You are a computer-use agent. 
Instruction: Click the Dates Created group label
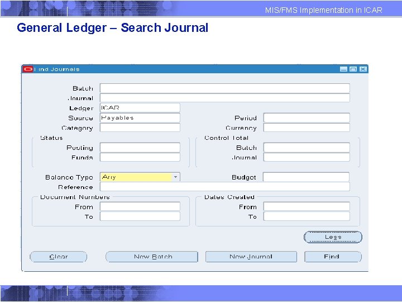(x=229, y=197)
